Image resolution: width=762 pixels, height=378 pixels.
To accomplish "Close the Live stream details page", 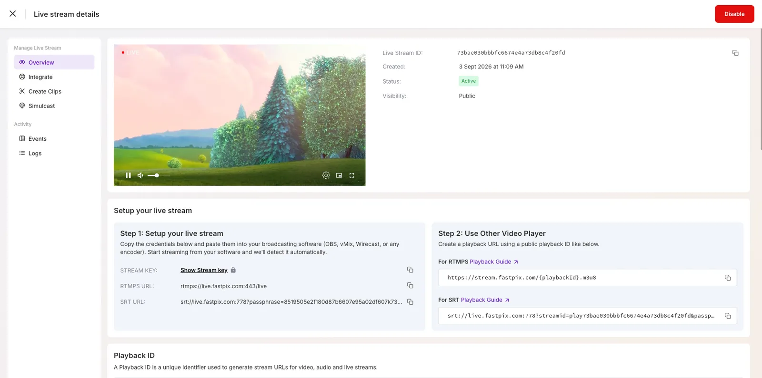I will coord(13,14).
